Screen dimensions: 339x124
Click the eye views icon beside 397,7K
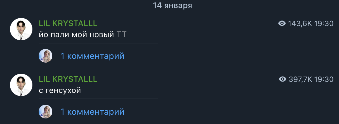(283, 79)
